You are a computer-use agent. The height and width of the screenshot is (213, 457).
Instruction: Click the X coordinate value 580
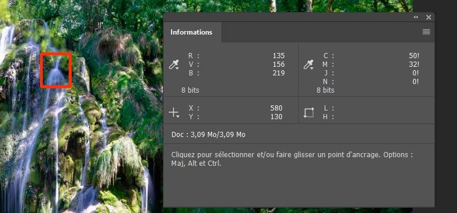(276, 108)
